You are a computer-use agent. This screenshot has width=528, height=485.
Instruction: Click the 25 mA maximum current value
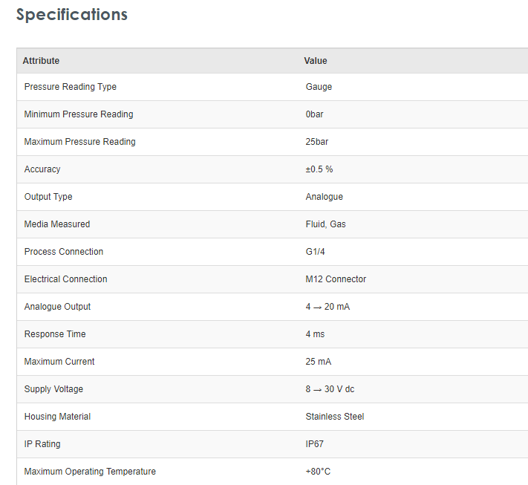click(x=319, y=362)
